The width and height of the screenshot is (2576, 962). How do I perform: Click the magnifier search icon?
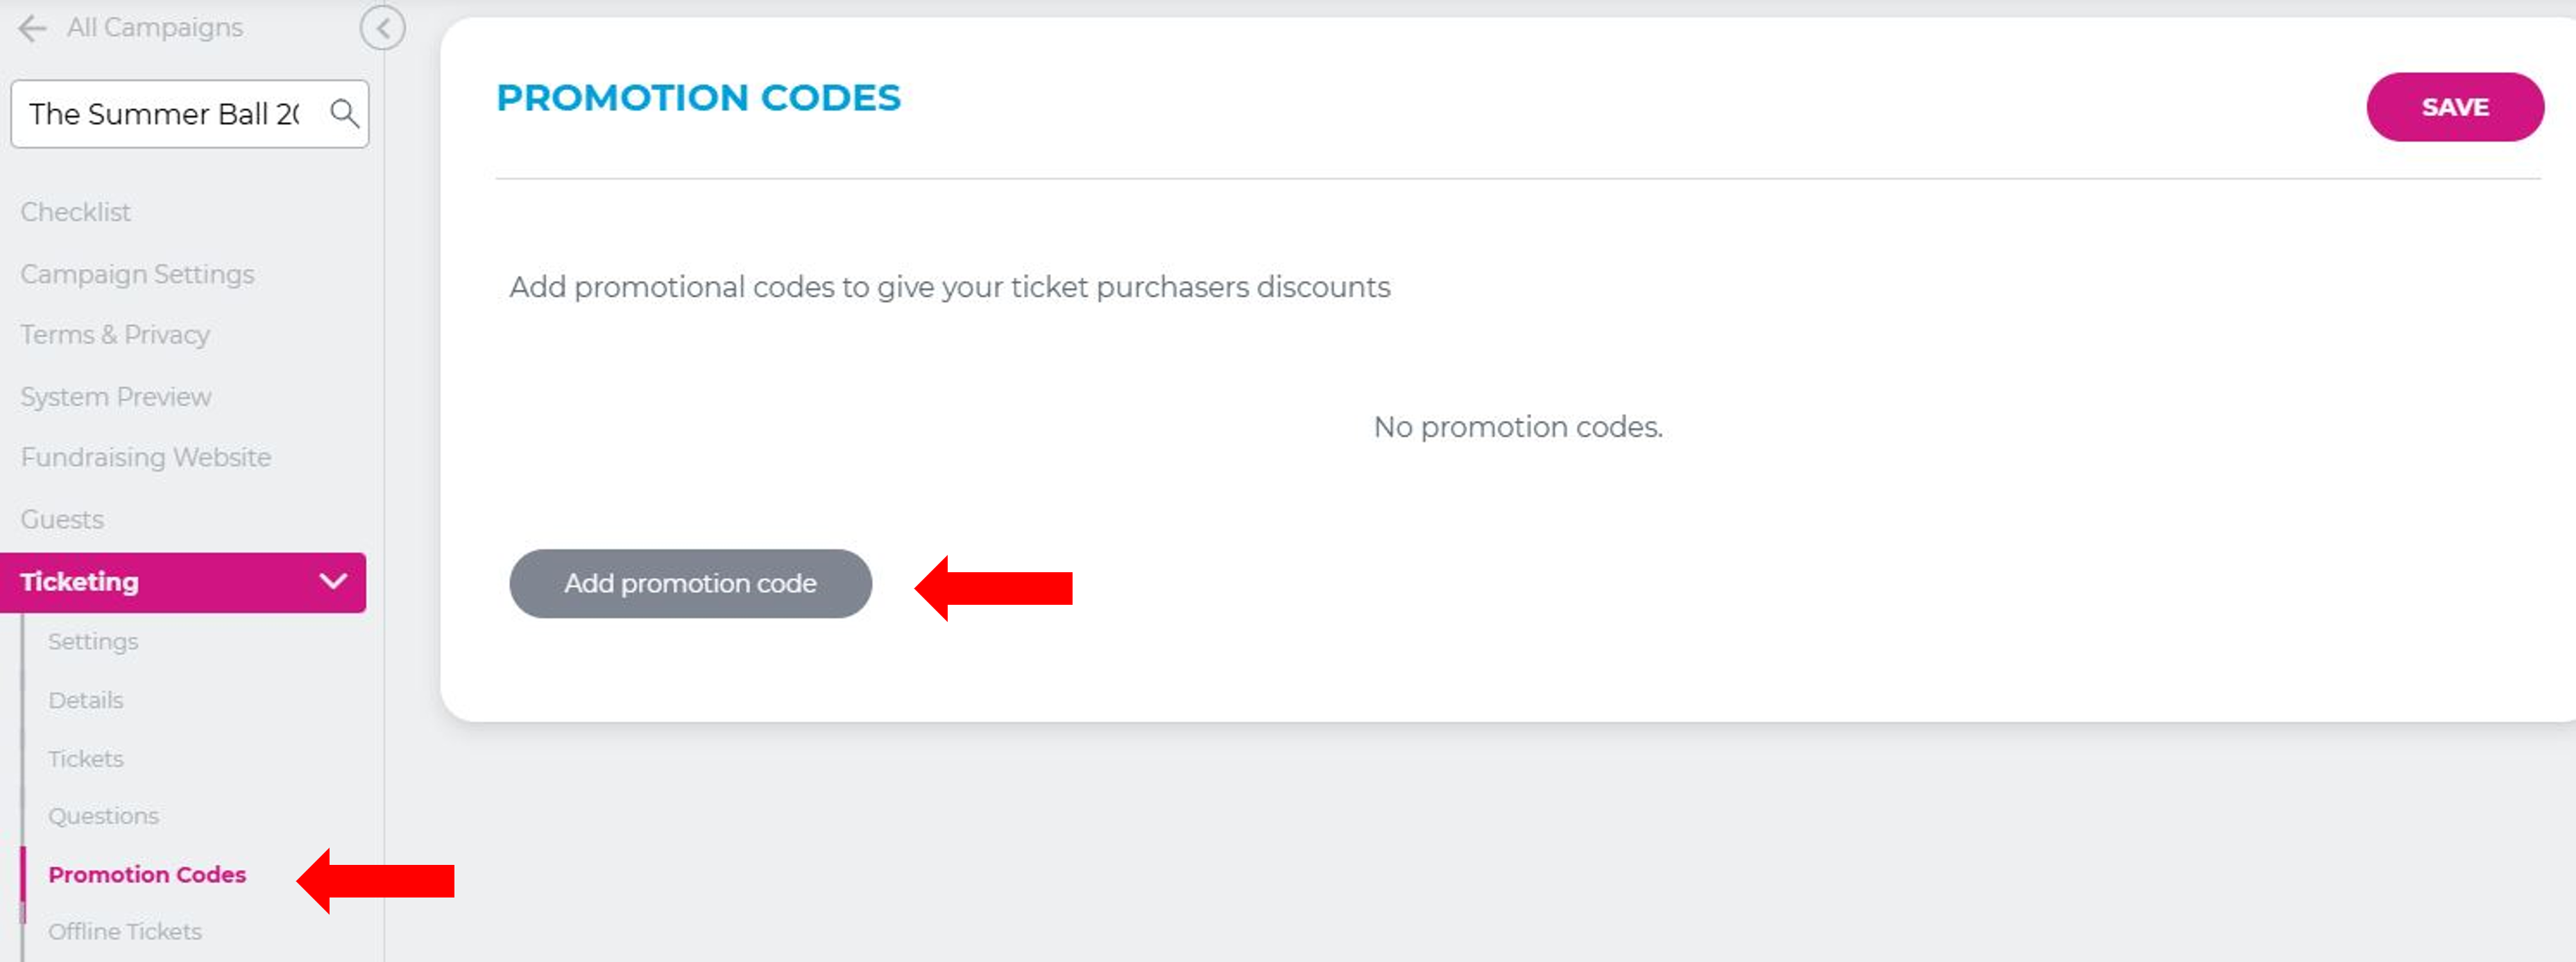click(x=344, y=114)
